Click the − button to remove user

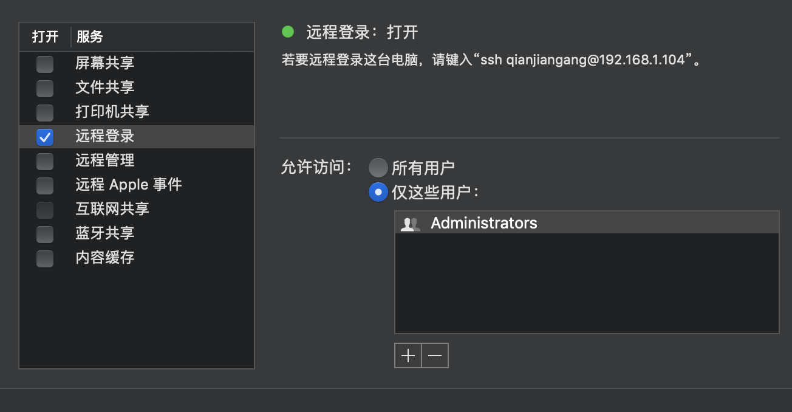(x=435, y=355)
